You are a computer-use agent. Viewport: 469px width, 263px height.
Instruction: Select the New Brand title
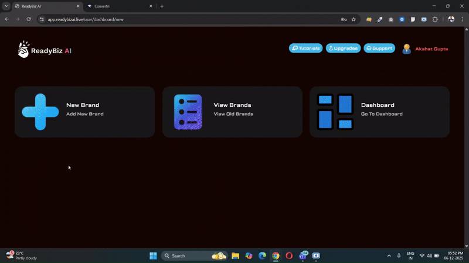coord(83,105)
